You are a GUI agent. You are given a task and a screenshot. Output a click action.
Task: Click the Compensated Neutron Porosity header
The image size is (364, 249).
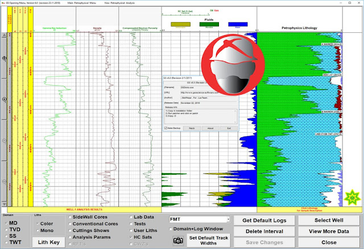coord(140,28)
